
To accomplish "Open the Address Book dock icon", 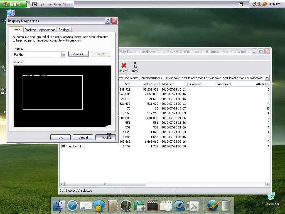I will click(113, 206).
